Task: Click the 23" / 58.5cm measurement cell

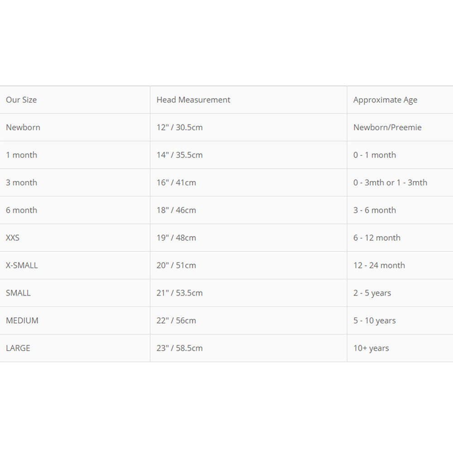Action: [x=180, y=348]
